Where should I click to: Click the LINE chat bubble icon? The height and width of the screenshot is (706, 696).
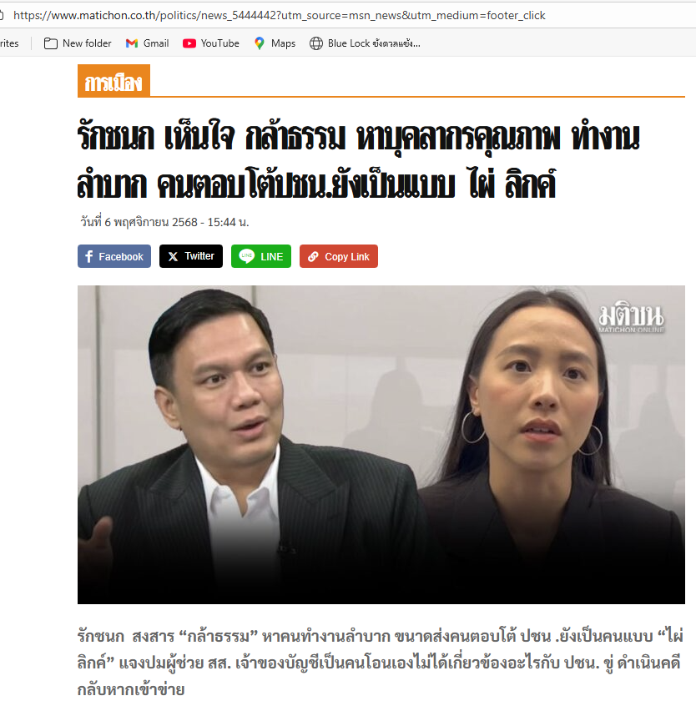(246, 256)
